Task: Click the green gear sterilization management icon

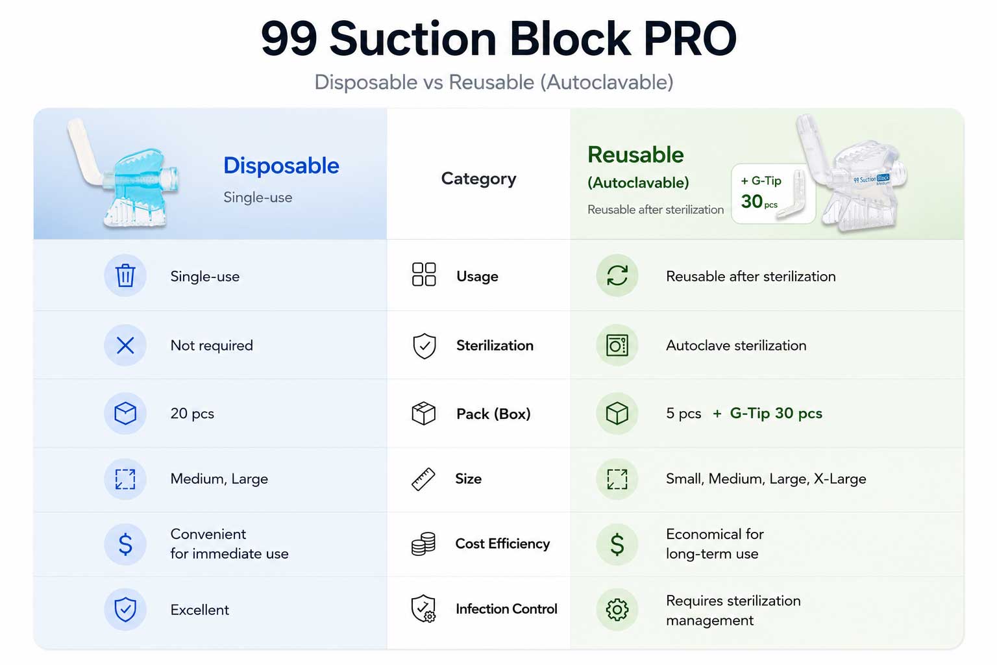Action: coord(617,609)
